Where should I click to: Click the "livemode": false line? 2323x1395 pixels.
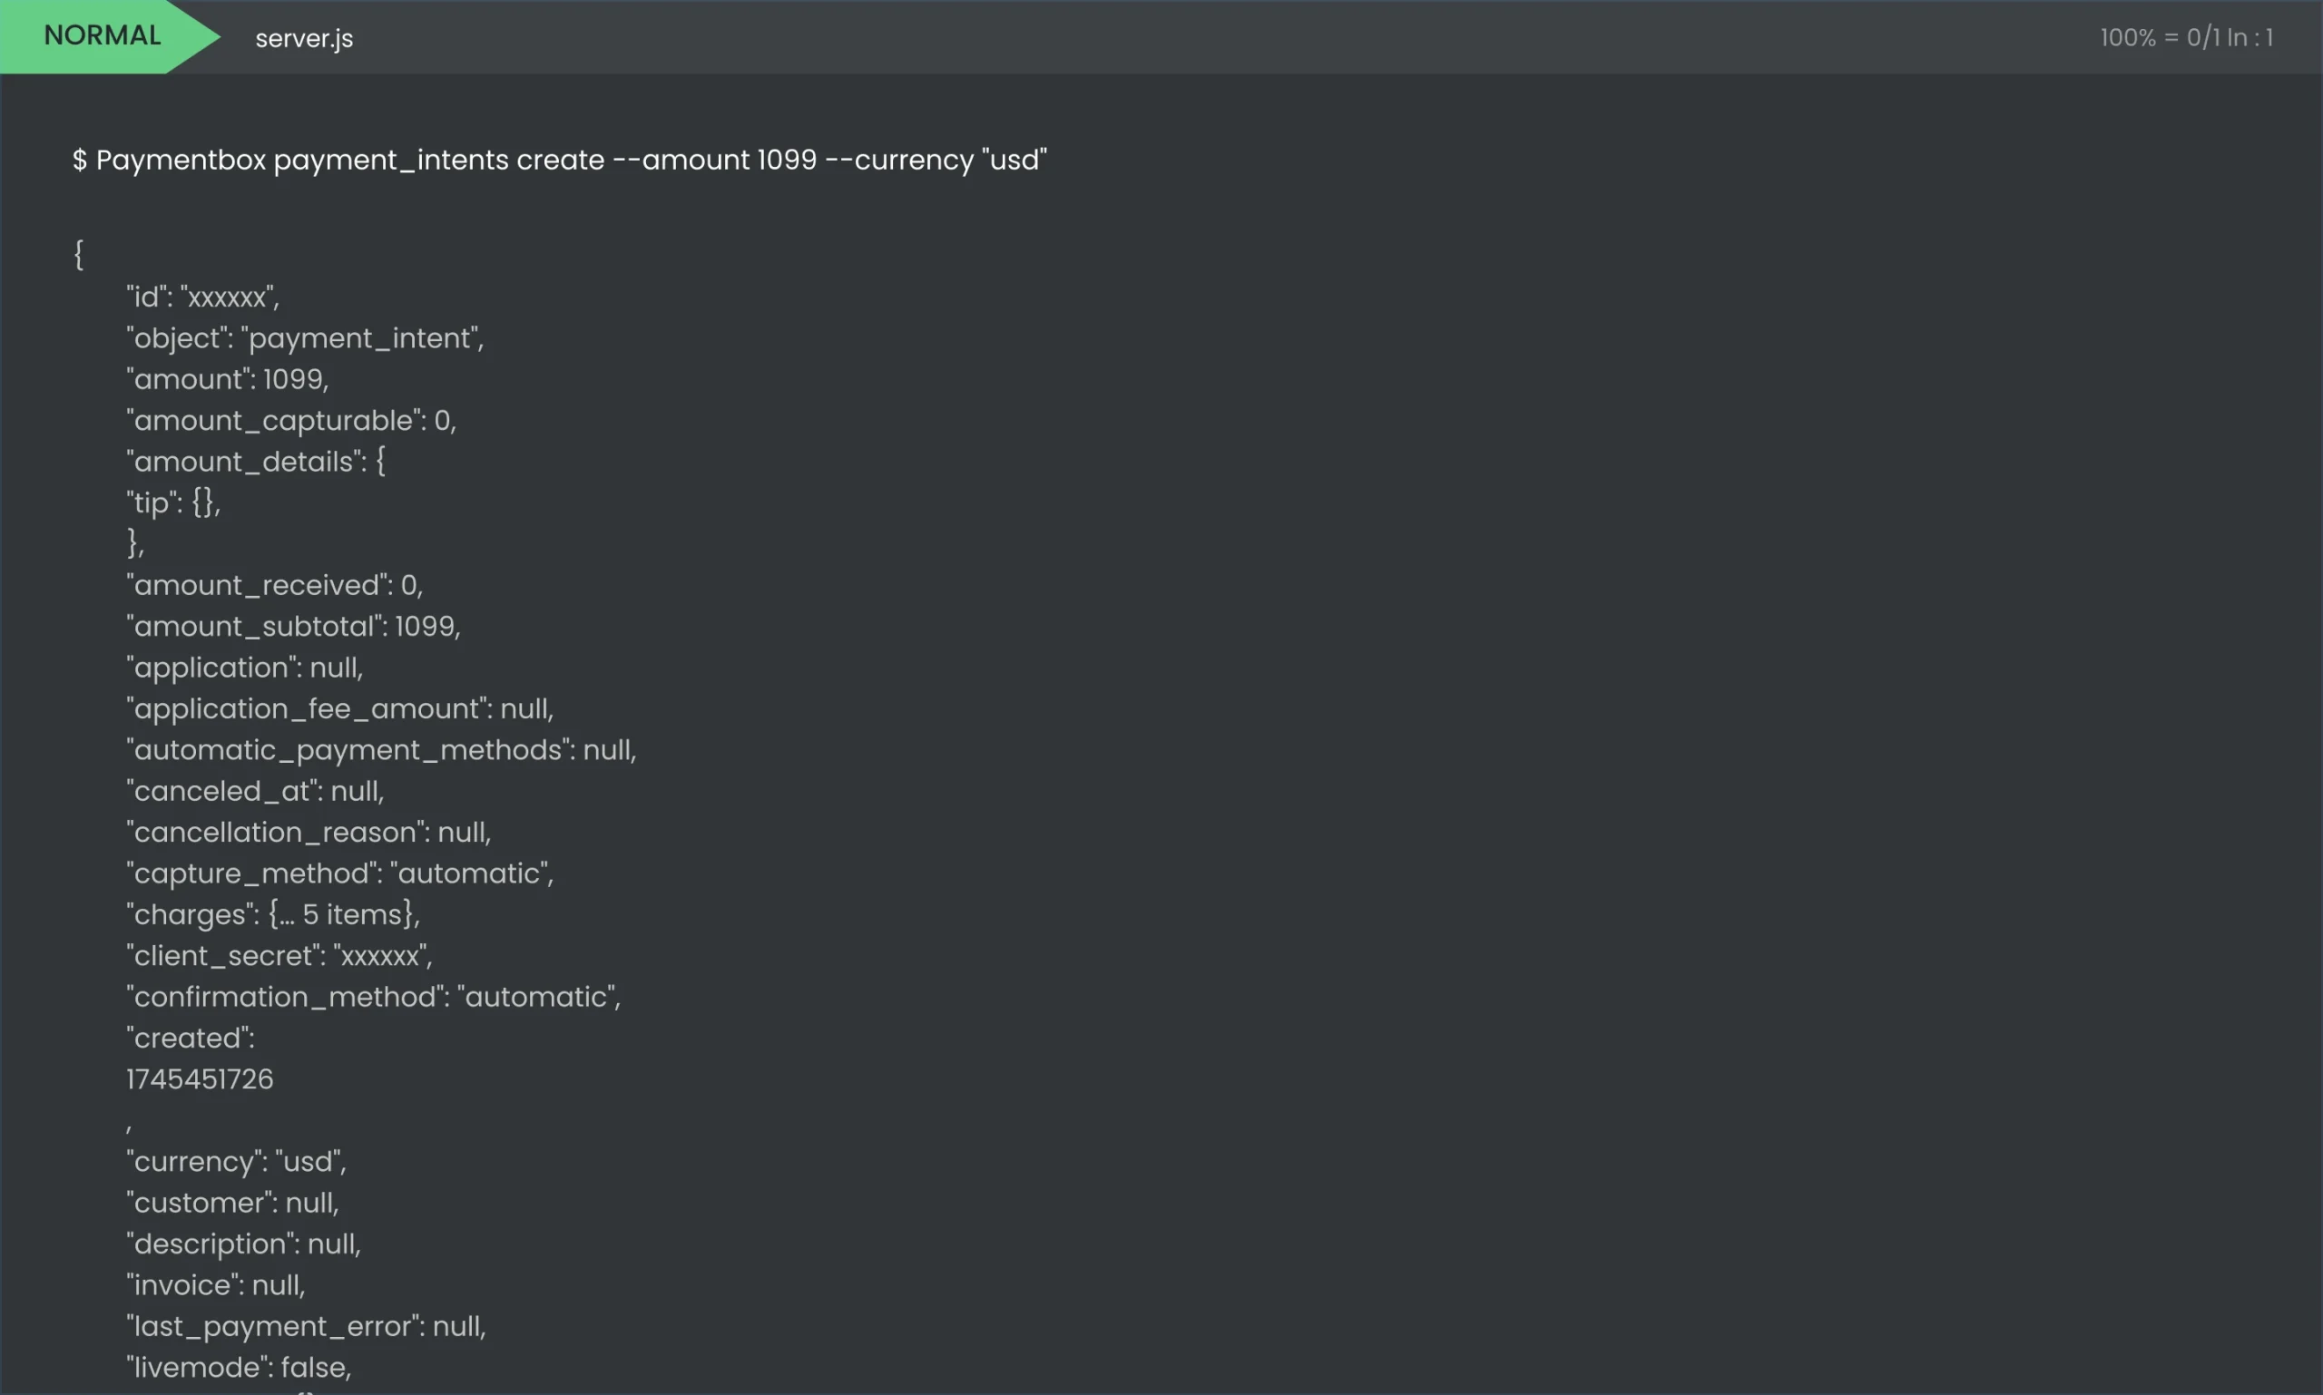tap(239, 1368)
